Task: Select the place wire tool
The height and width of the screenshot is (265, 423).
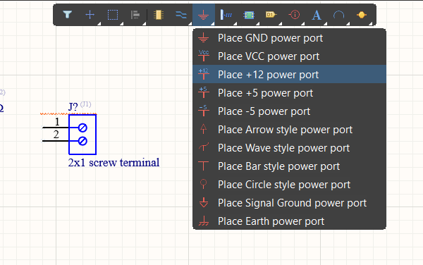Action: (x=181, y=15)
